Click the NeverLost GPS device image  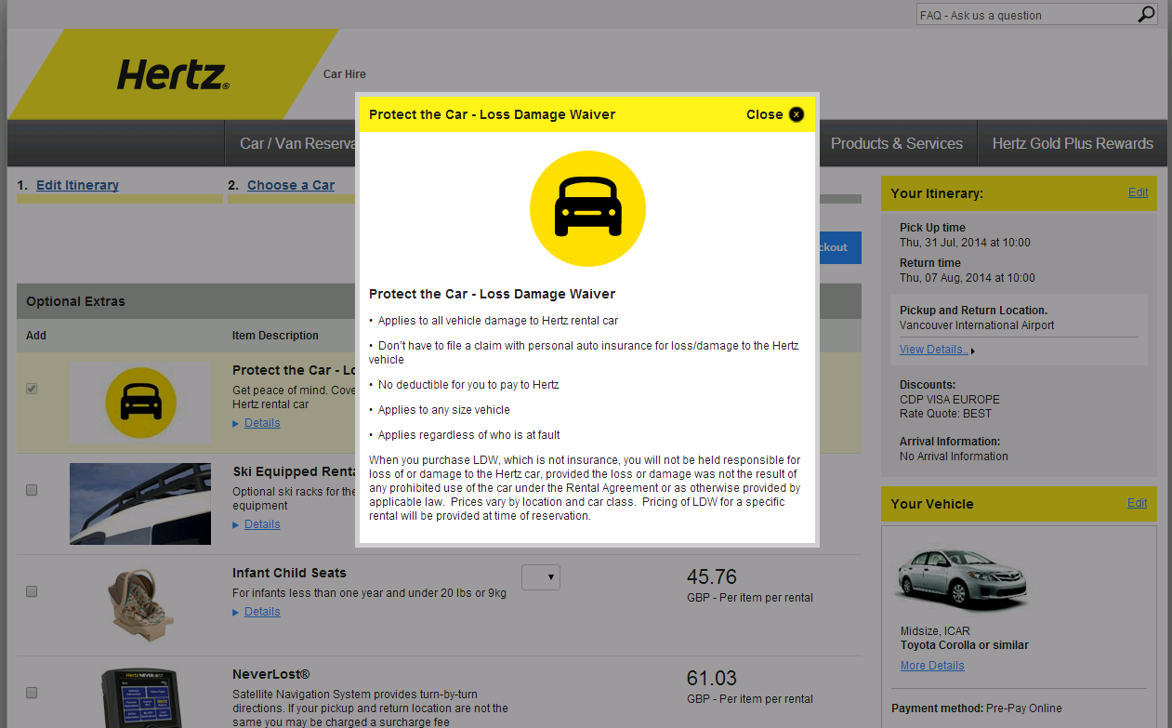[x=139, y=697]
